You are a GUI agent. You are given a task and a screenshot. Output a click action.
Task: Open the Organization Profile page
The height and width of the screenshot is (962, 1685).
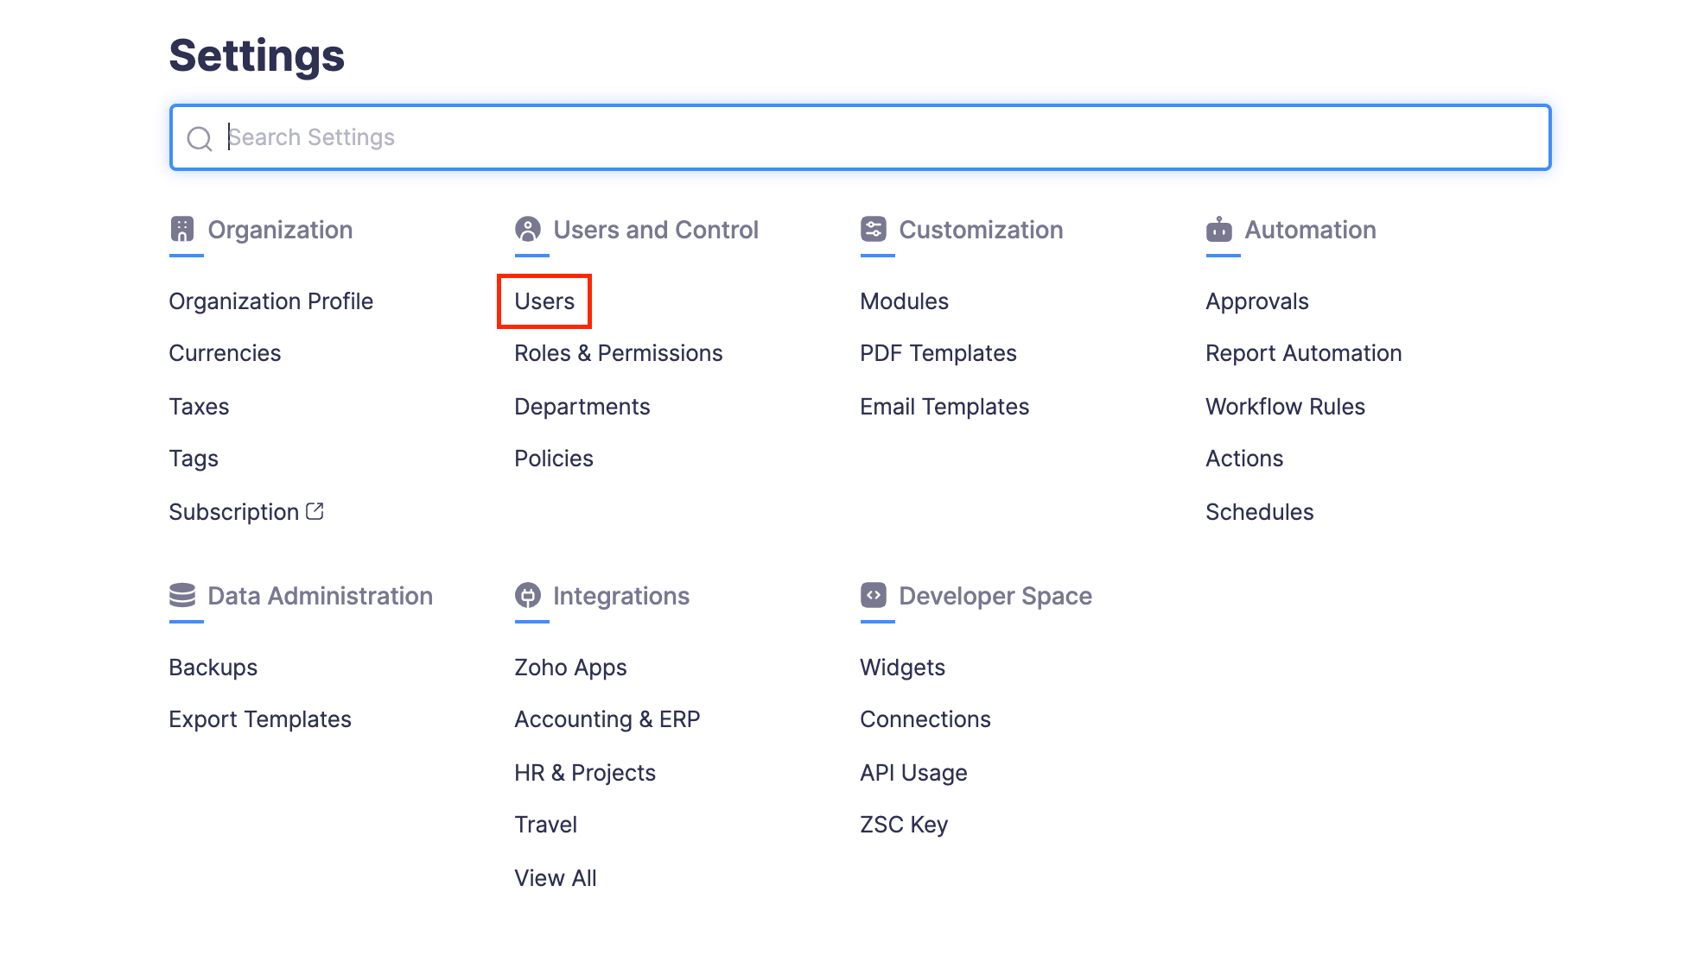click(x=270, y=301)
